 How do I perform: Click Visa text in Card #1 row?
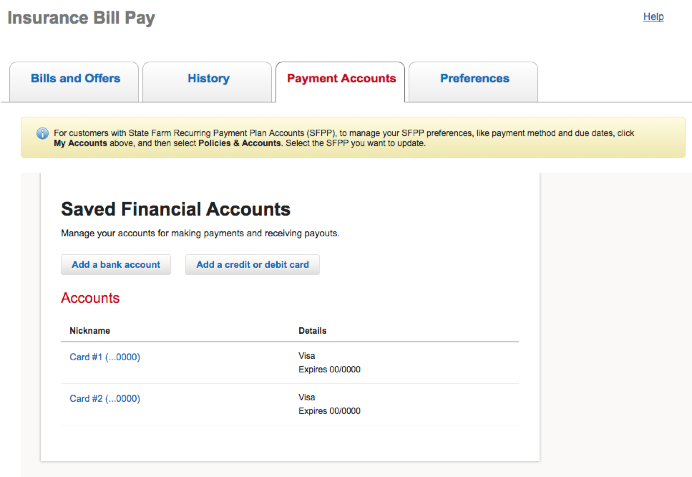307,356
